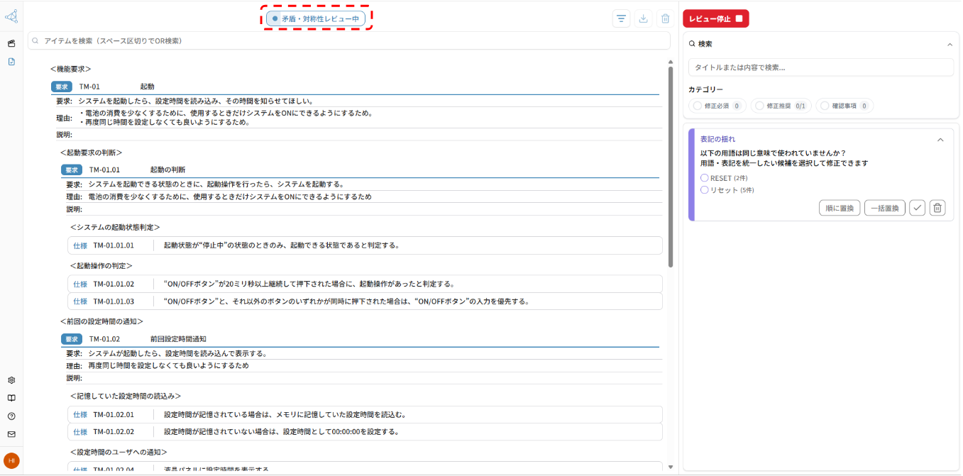The width and height of the screenshot is (963, 476).
Task: Select spec row TM-01.01.03
Action: click(x=365, y=301)
